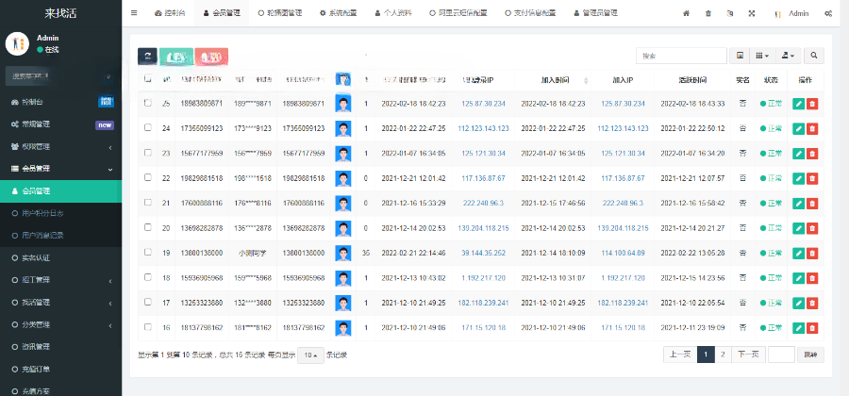Open 资讯管理 in the sidebar

tap(60, 347)
